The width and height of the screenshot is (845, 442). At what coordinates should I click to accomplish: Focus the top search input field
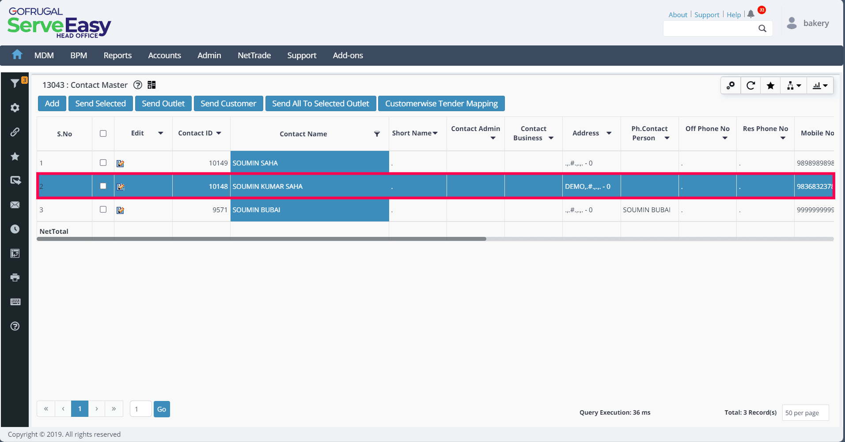(710, 28)
